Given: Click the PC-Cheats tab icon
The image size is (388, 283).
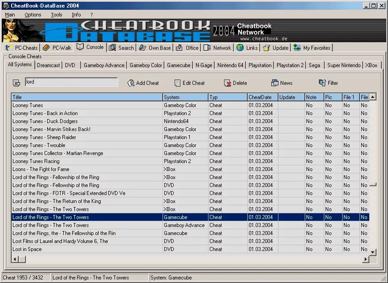Looking at the screenshot, I should click(9, 48).
